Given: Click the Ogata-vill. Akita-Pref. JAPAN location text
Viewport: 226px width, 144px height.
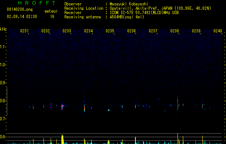Looking at the screenshot, I should 141,8.
